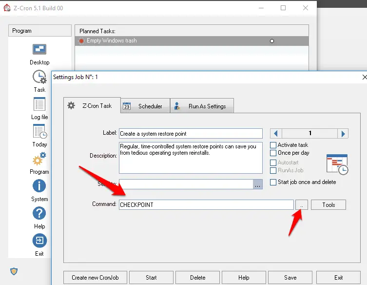Open Program settings gears icon

[39, 159]
